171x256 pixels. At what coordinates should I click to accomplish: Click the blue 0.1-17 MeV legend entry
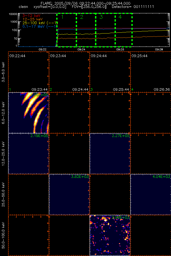coord(40,26)
